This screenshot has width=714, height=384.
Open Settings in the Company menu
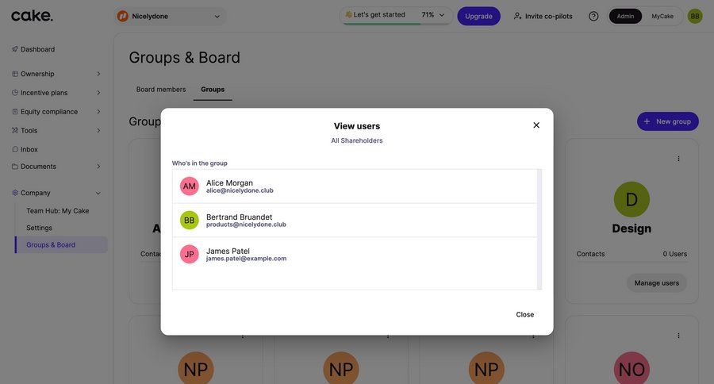pyautogui.click(x=40, y=228)
